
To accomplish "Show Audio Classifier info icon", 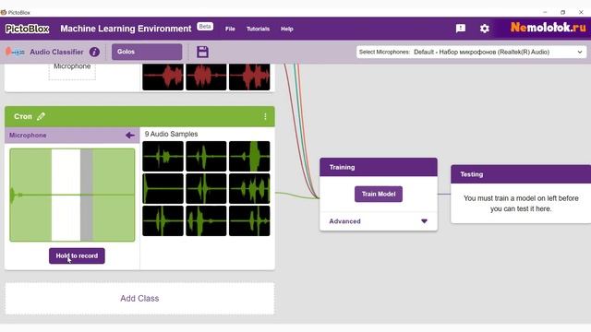I will pos(94,52).
